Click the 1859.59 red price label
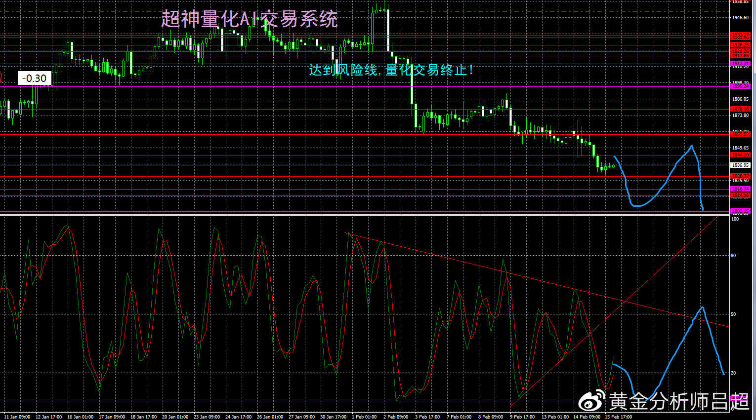Viewport: 756px width, 420px height. point(740,134)
